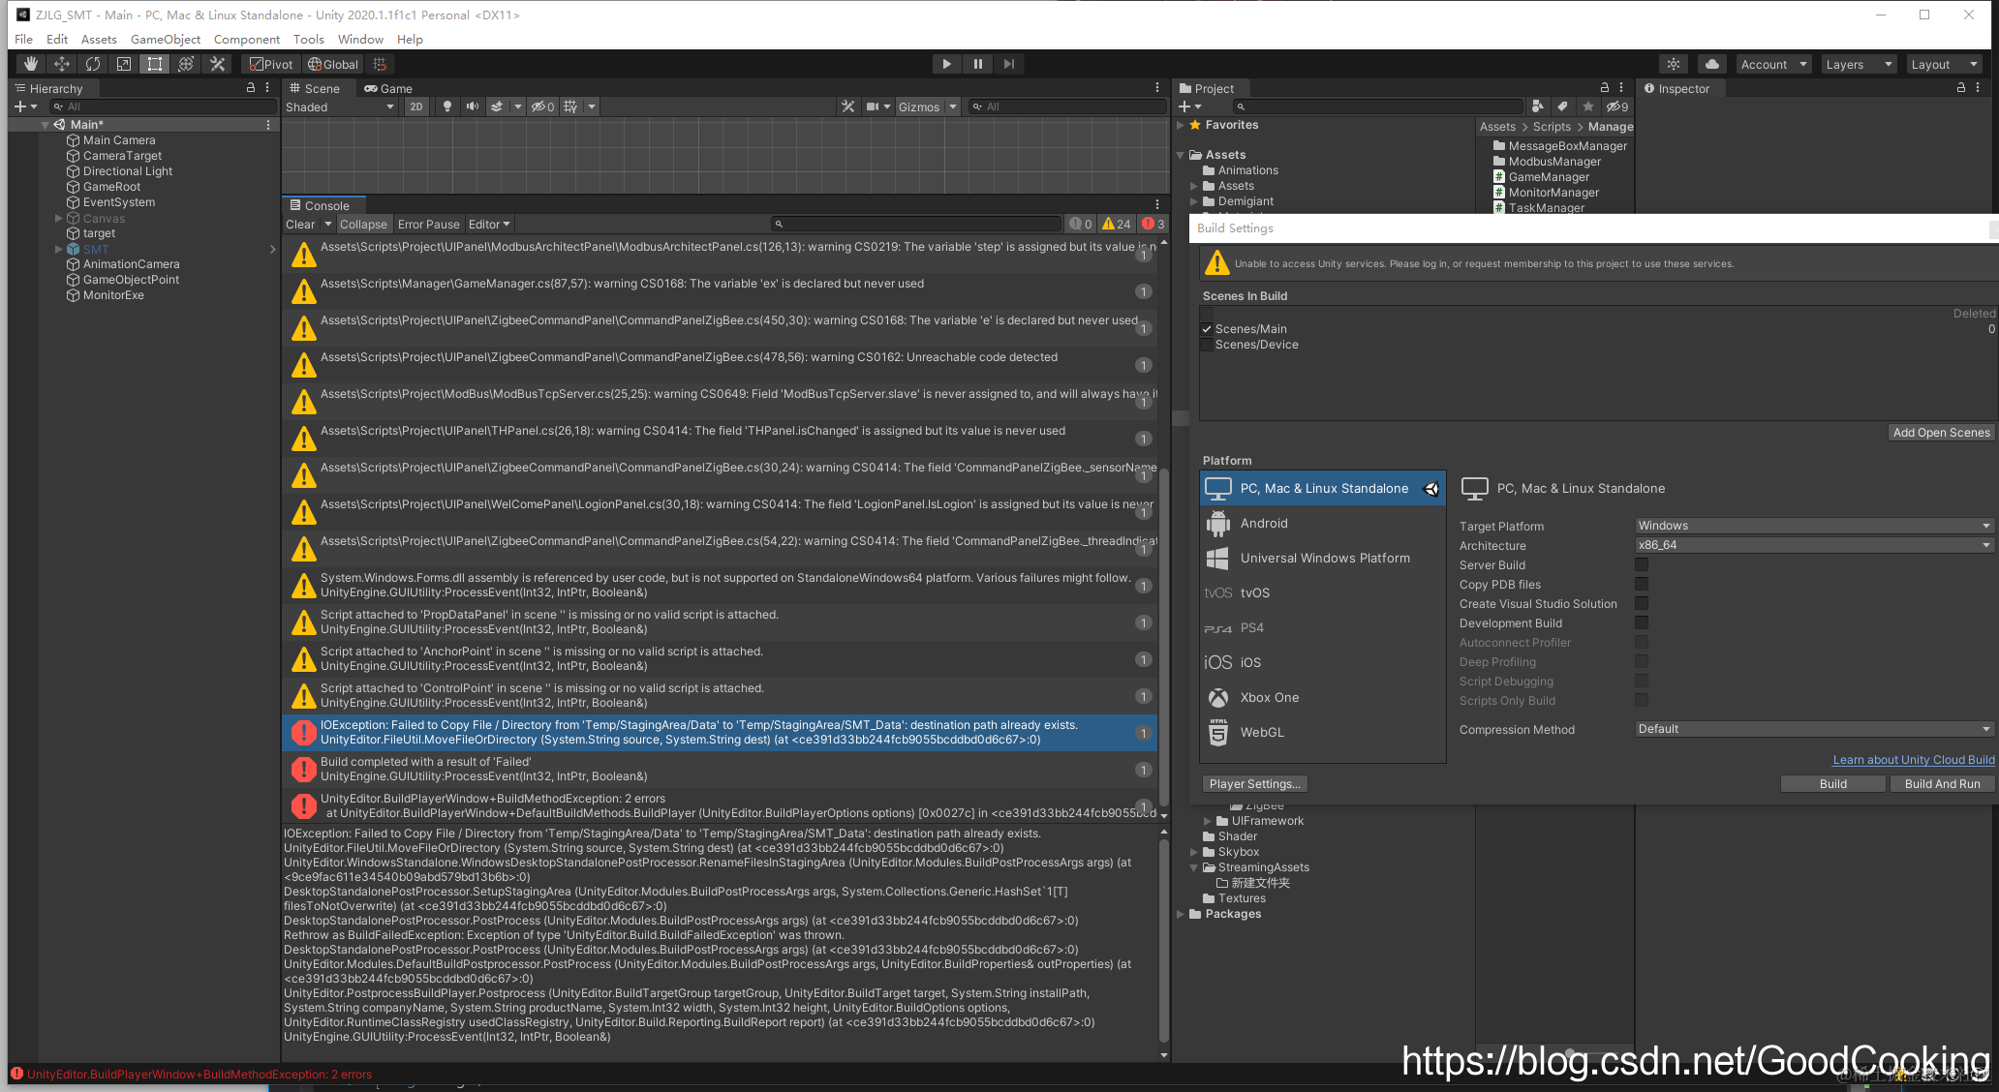The width and height of the screenshot is (1999, 1092).
Task: Click the Build And Run button
Action: pos(1942,783)
